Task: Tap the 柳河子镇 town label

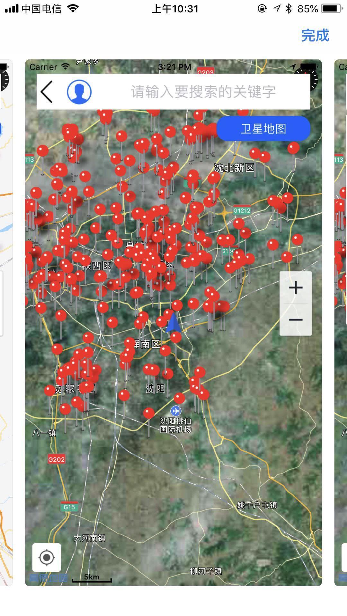Action: pos(206,571)
